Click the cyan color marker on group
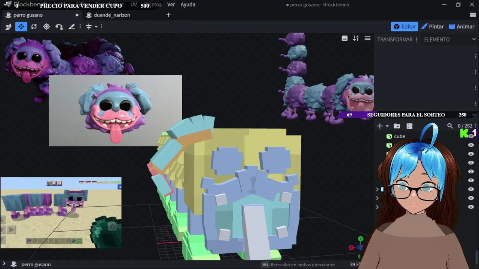Screen dimensions: 479x269 point(382,189)
